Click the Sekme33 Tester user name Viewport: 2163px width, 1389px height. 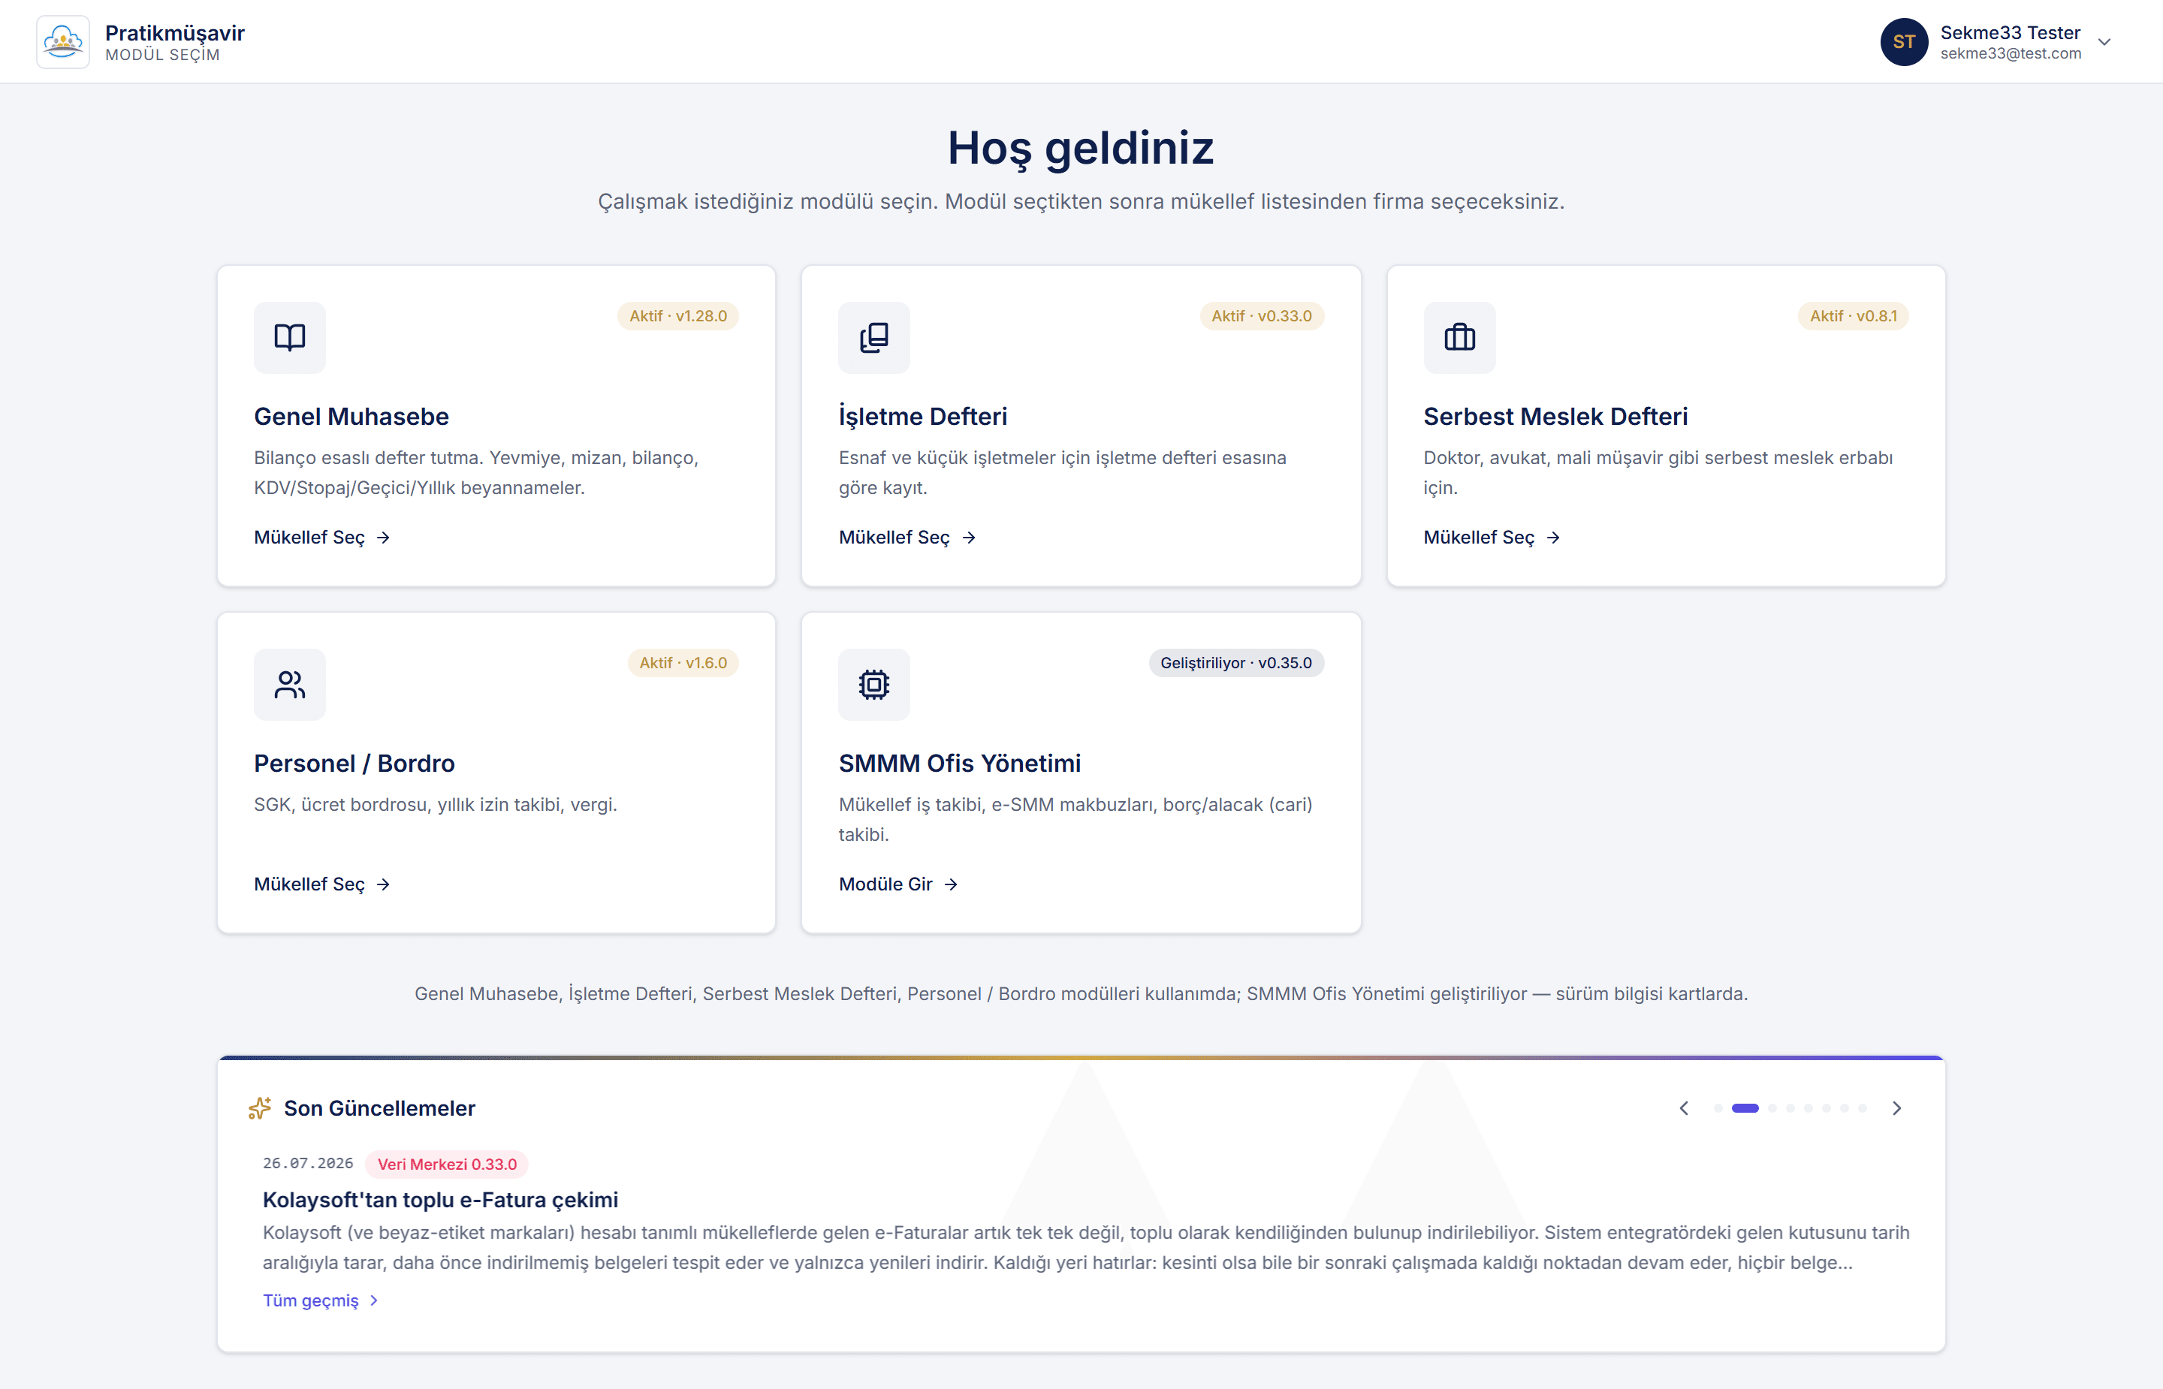(2010, 32)
